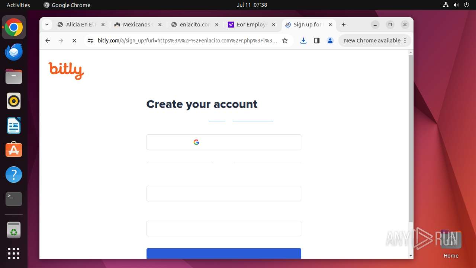476x268 pixels.
Task: Open the Chrome three-dot menu
Action: coord(405,41)
